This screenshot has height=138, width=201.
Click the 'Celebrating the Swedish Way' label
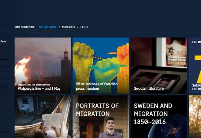(x=34, y=85)
